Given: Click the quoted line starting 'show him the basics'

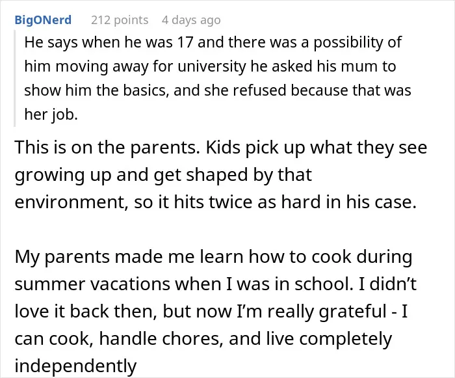Looking at the screenshot, I should (x=218, y=90).
